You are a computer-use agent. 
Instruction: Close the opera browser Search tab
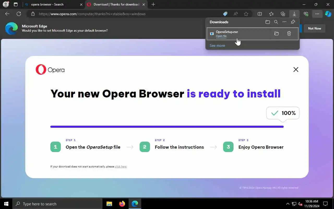tap(81, 4)
